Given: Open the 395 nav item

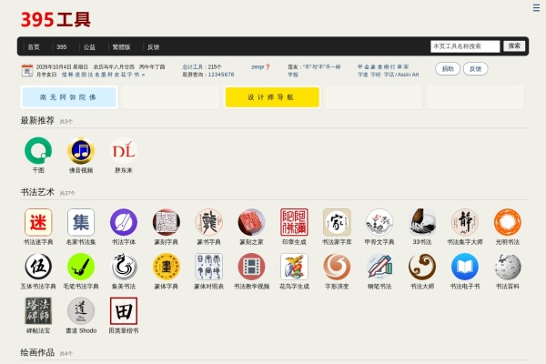Looking at the screenshot, I should pyautogui.click(x=62, y=47).
